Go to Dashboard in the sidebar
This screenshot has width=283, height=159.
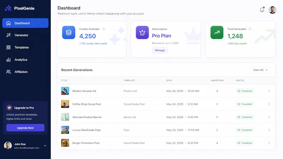click(25, 23)
